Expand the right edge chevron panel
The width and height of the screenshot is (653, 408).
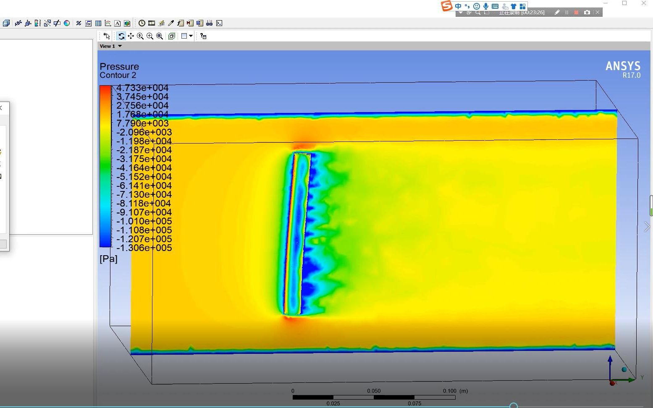click(x=647, y=227)
